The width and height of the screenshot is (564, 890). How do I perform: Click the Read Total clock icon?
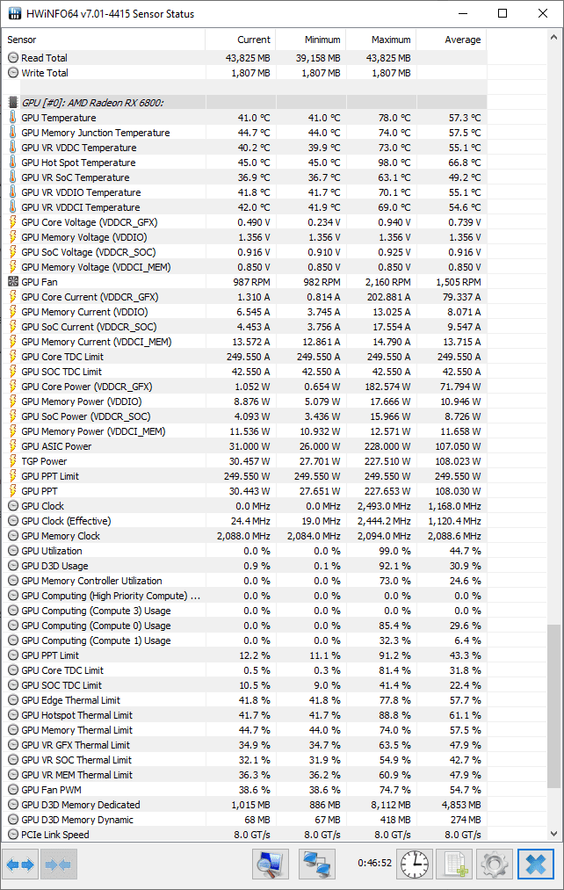point(13,57)
